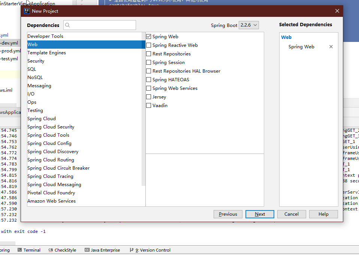359x255 pixels.
Task: Cancel the New Project wizard
Action: pyautogui.click(x=292, y=214)
